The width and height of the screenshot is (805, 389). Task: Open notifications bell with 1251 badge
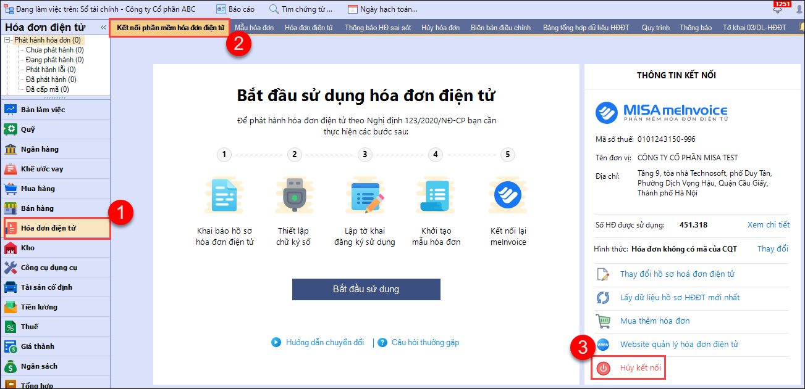777,9
